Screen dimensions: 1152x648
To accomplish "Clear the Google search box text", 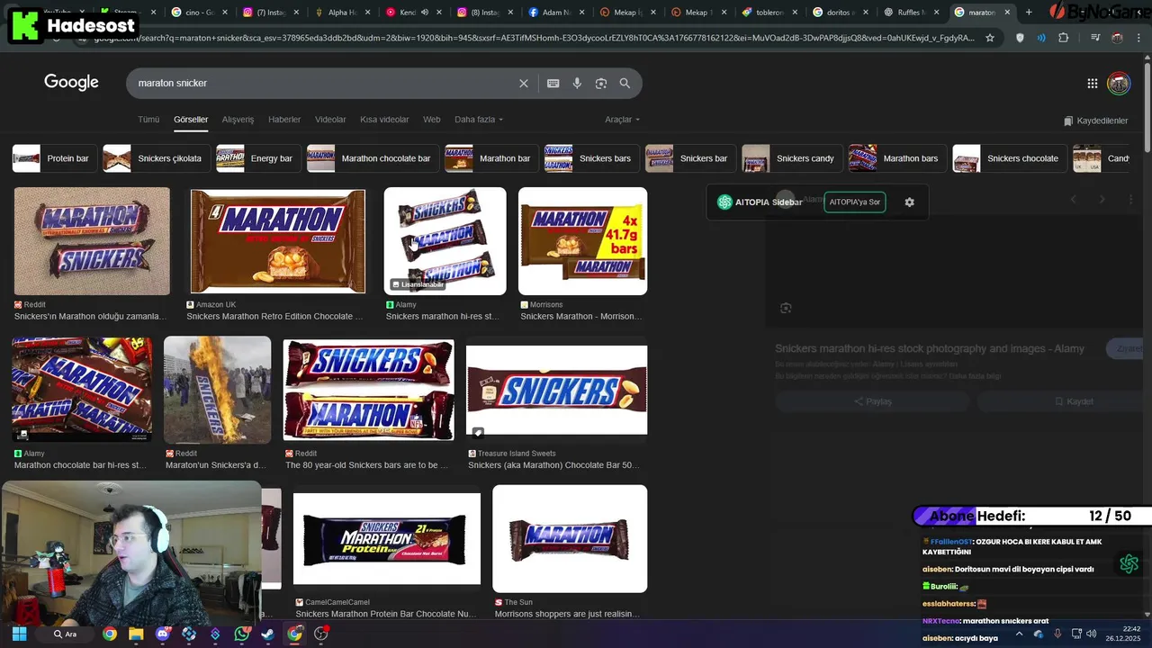I will (x=524, y=83).
